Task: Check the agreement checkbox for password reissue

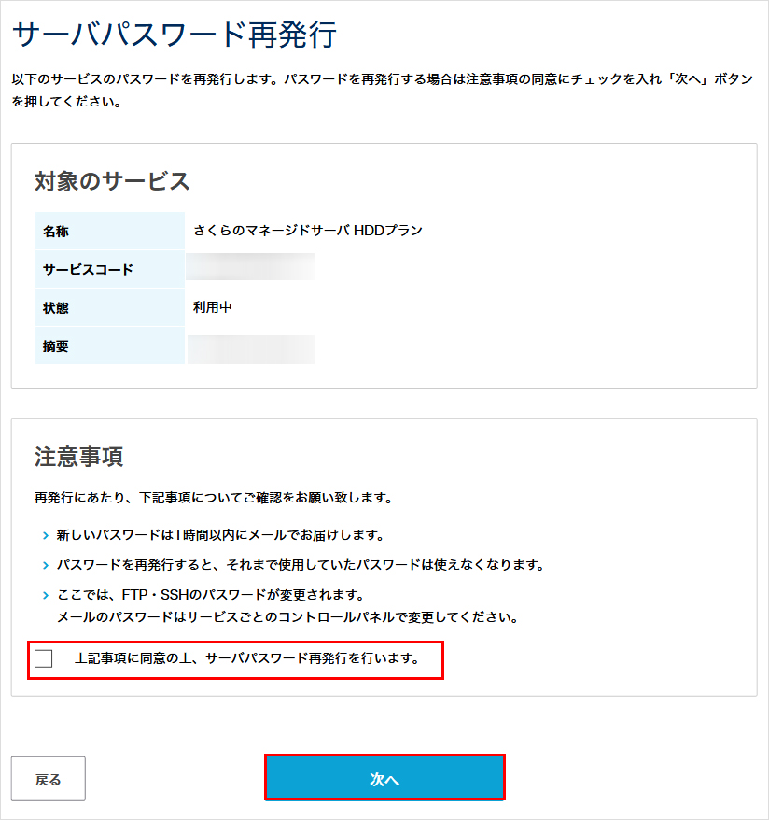Action: (44, 659)
